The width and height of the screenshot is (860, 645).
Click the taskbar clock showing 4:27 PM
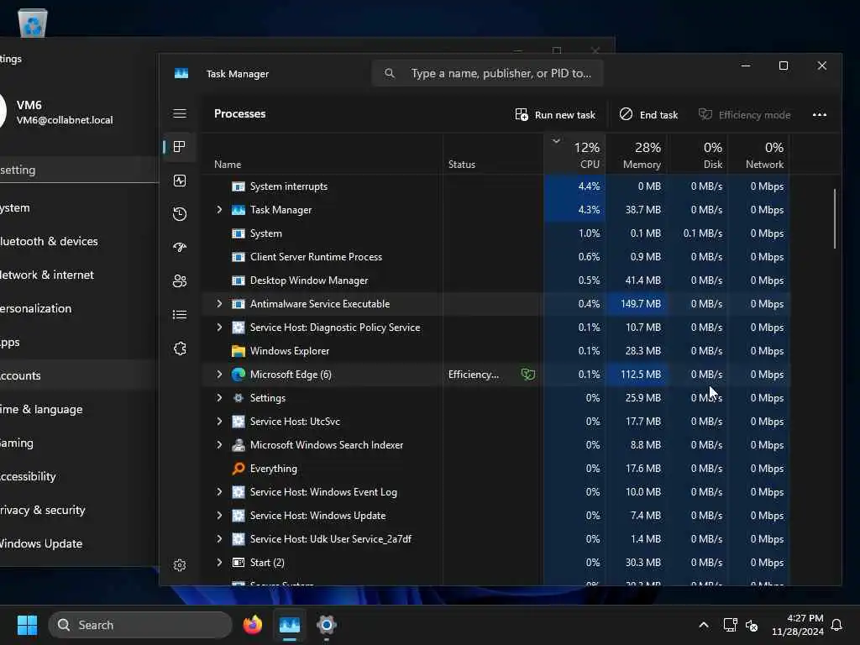pos(798,625)
